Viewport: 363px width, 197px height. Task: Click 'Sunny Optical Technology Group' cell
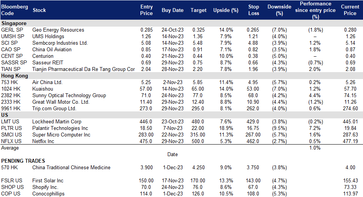coord(69,95)
